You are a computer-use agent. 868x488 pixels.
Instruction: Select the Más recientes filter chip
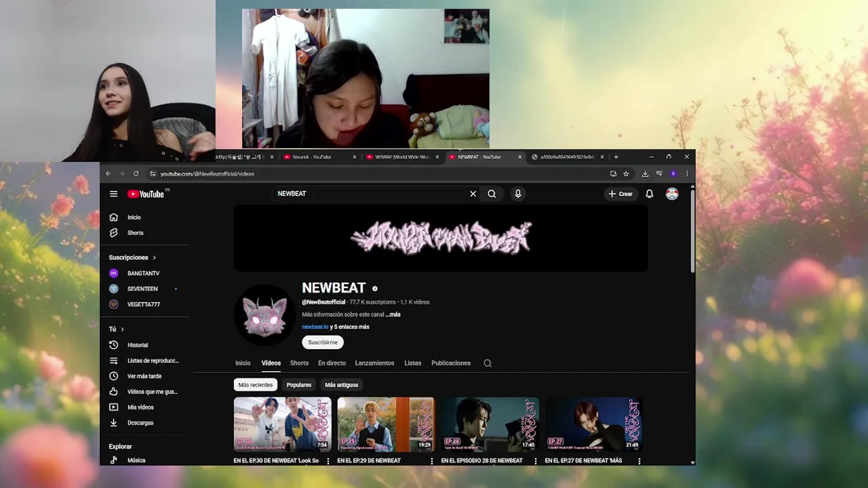tap(256, 385)
